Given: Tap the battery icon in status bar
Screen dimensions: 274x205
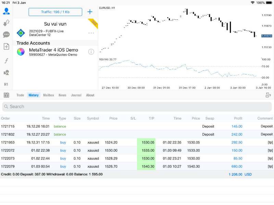Looking at the screenshot, I should click(x=269, y=3).
